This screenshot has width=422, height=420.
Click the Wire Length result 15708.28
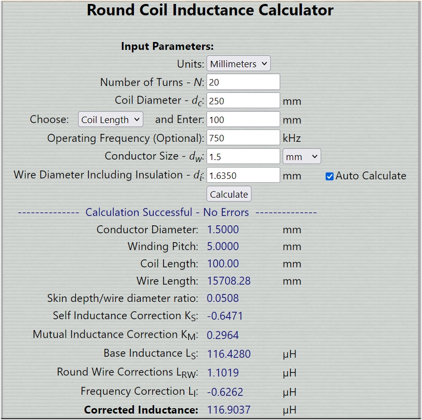[229, 281]
